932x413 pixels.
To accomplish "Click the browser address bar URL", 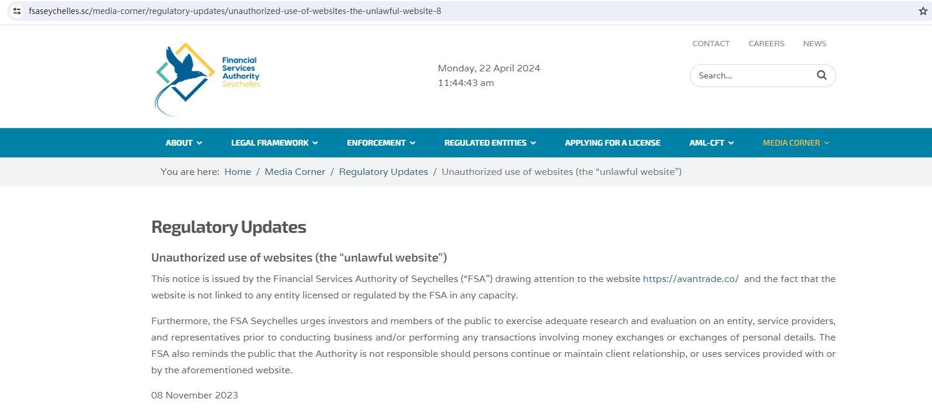I will coord(234,11).
